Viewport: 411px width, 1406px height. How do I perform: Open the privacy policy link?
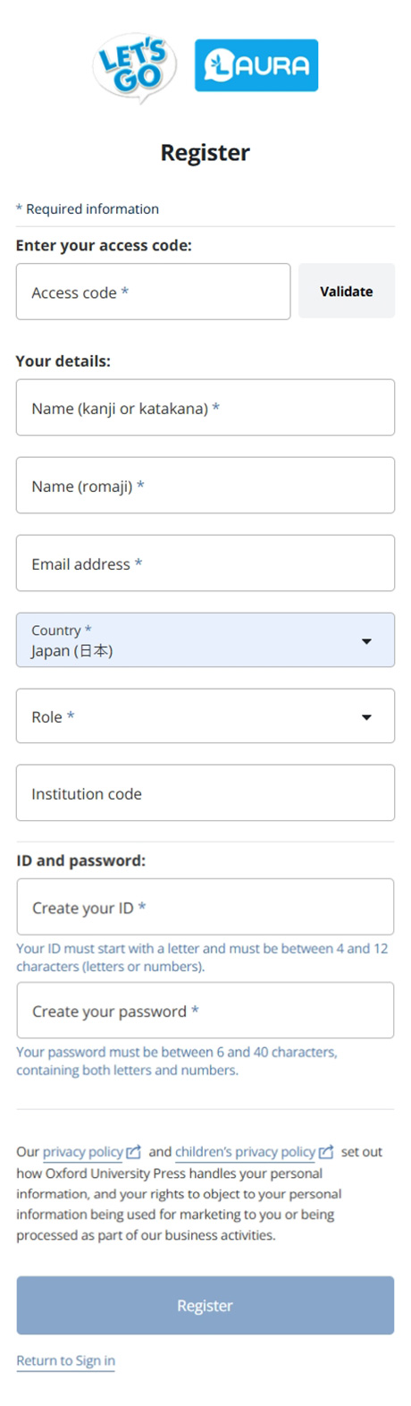83,1152
